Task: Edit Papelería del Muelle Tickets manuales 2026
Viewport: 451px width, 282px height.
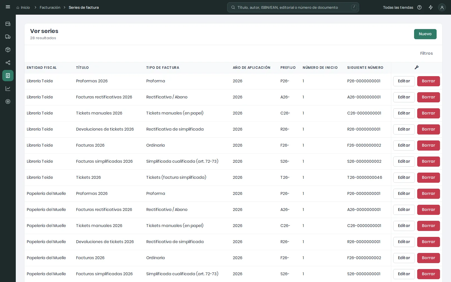Action: pyautogui.click(x=404, y=226)
